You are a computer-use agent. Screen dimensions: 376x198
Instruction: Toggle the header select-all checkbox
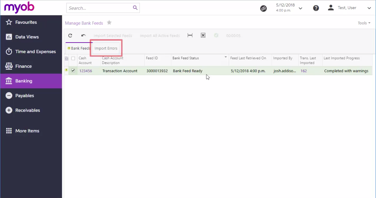point(73,58)
